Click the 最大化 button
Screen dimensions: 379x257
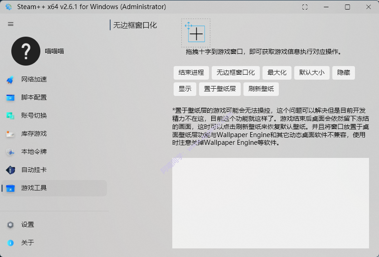(x=277, y=73)
